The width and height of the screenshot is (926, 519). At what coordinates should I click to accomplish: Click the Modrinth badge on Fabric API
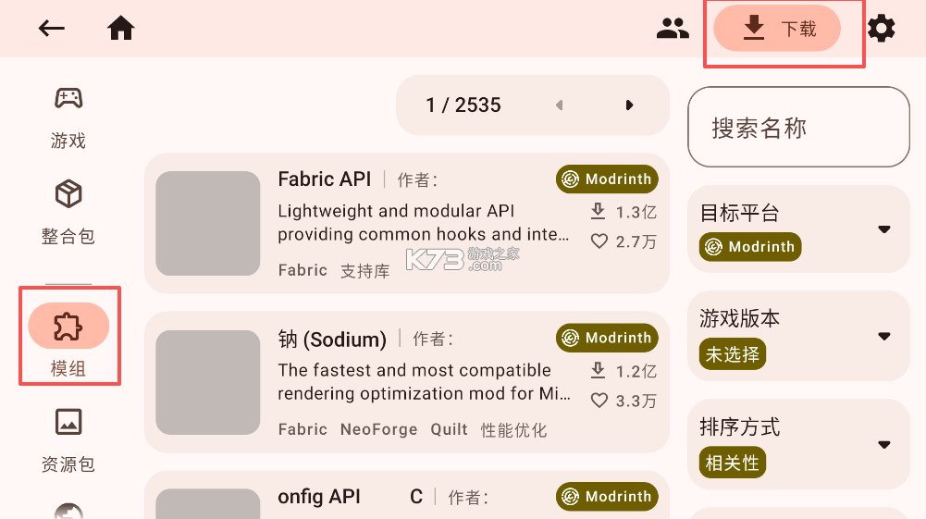[x=607, y=179]
